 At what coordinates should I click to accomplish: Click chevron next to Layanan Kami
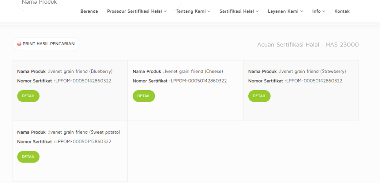pos(301,12)
